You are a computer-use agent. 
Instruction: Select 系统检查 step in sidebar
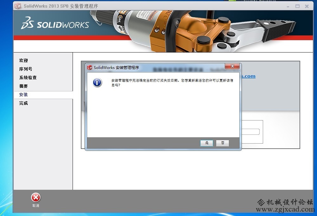(28, 77)
